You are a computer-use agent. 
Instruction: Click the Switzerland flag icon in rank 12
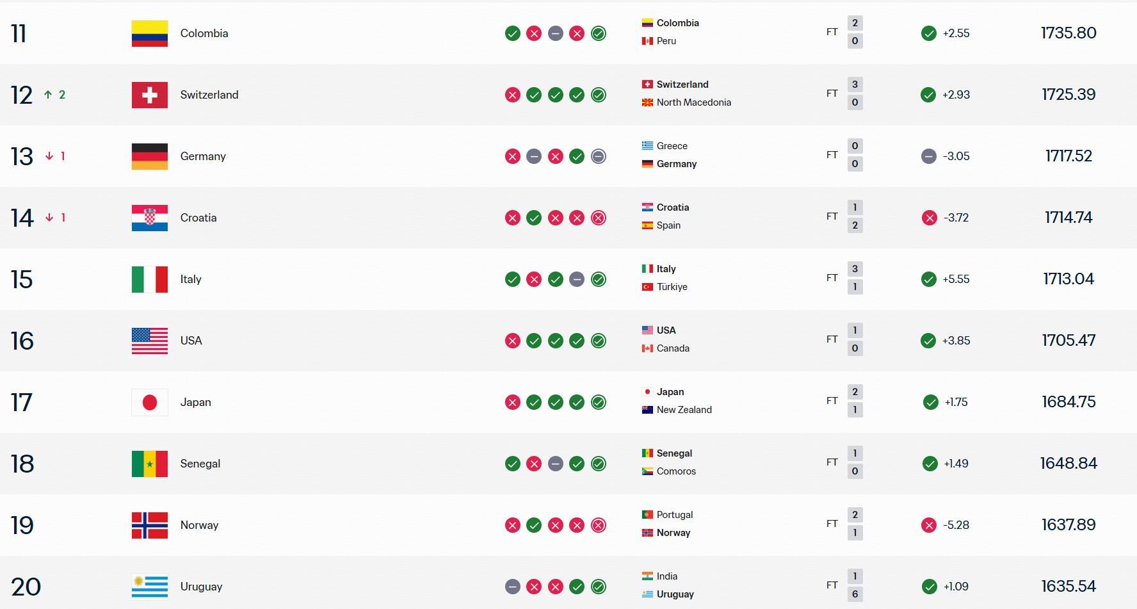pos(150,95)
